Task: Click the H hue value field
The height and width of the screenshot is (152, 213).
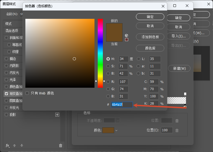Action: (123, 59)
